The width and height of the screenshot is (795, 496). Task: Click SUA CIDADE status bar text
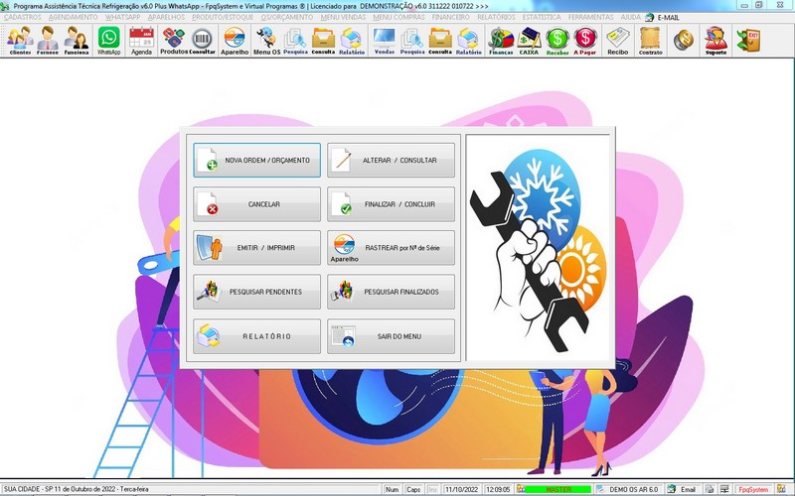pos(77,489)
